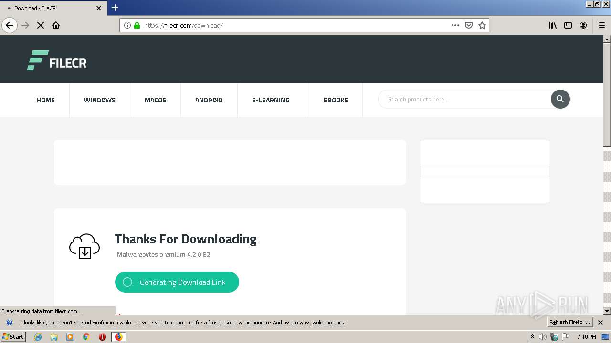Click the Thanks For Downloading heading
Screen dimensions: 611x343
[186, 239]
